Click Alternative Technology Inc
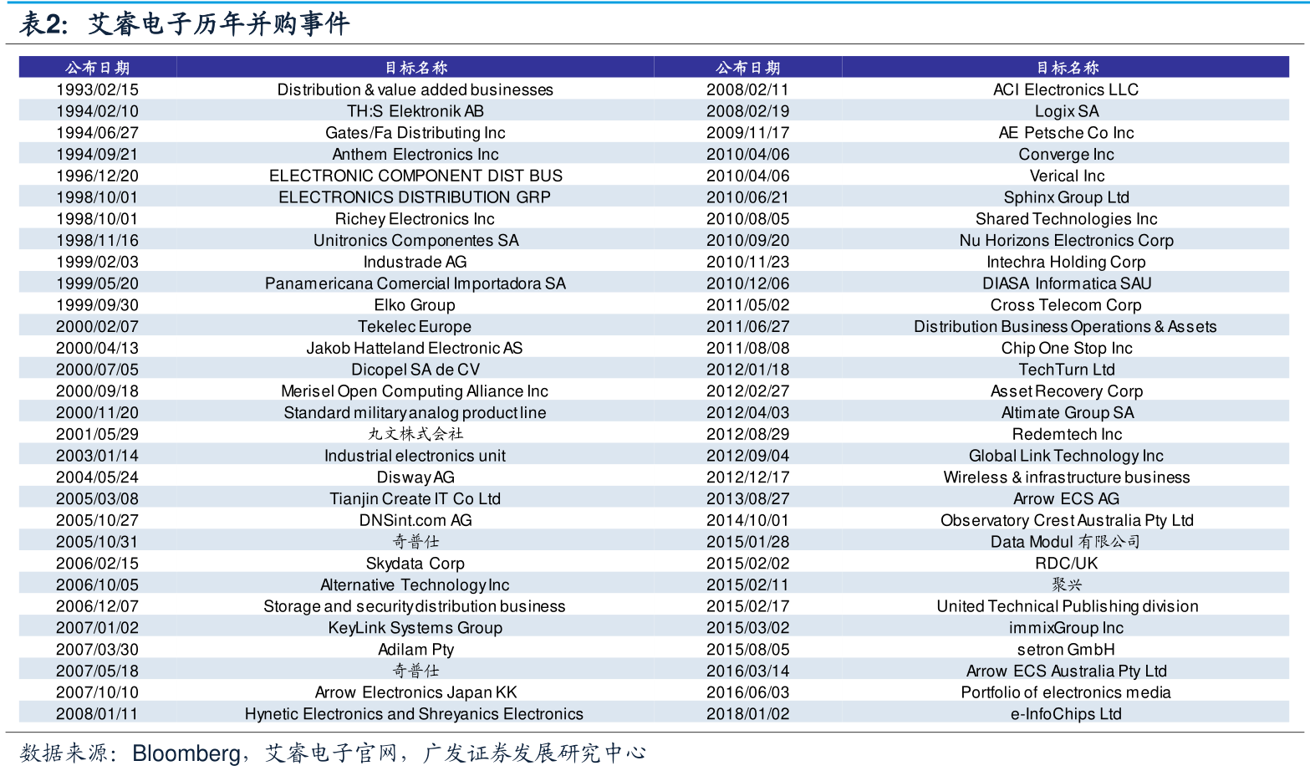The width and height of the screenshot is (1310, 776). coord(415,585)
